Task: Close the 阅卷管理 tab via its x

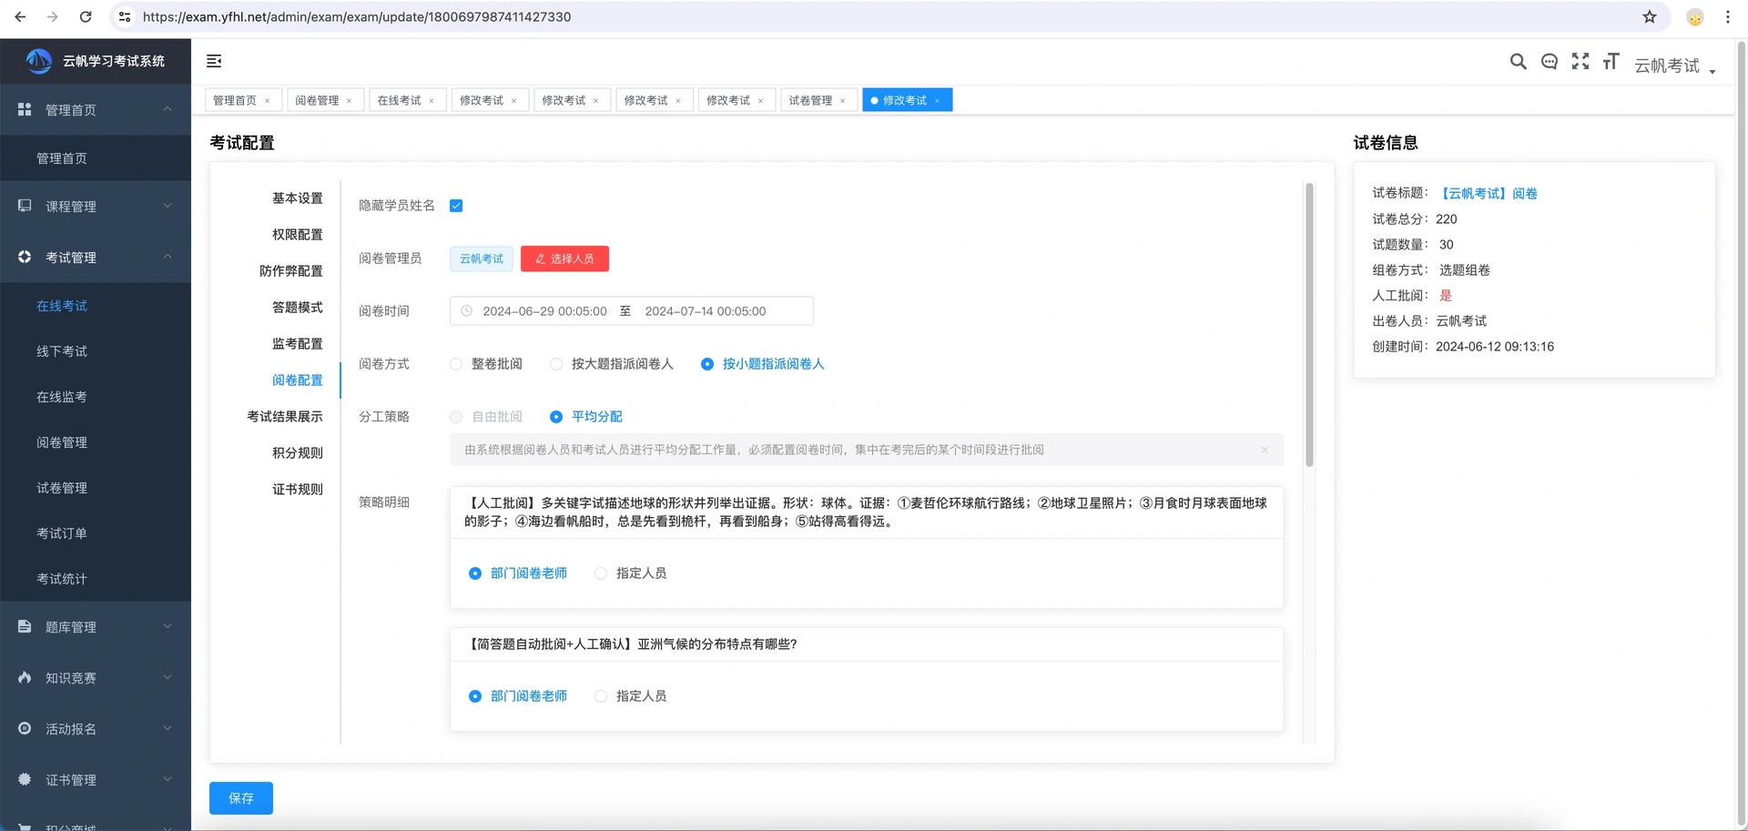Action: tap(350, 101)
